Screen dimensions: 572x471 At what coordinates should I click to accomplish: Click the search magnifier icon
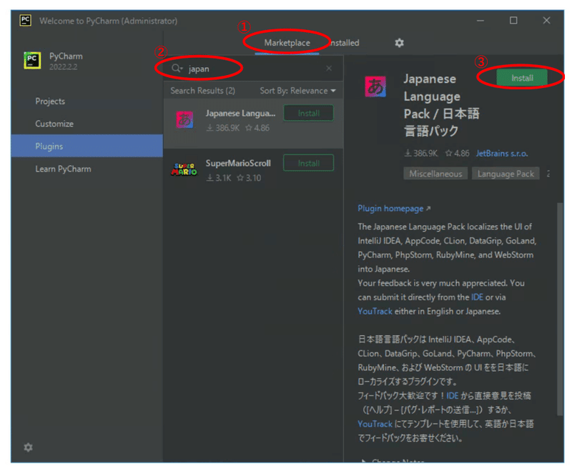coord(177,68)
